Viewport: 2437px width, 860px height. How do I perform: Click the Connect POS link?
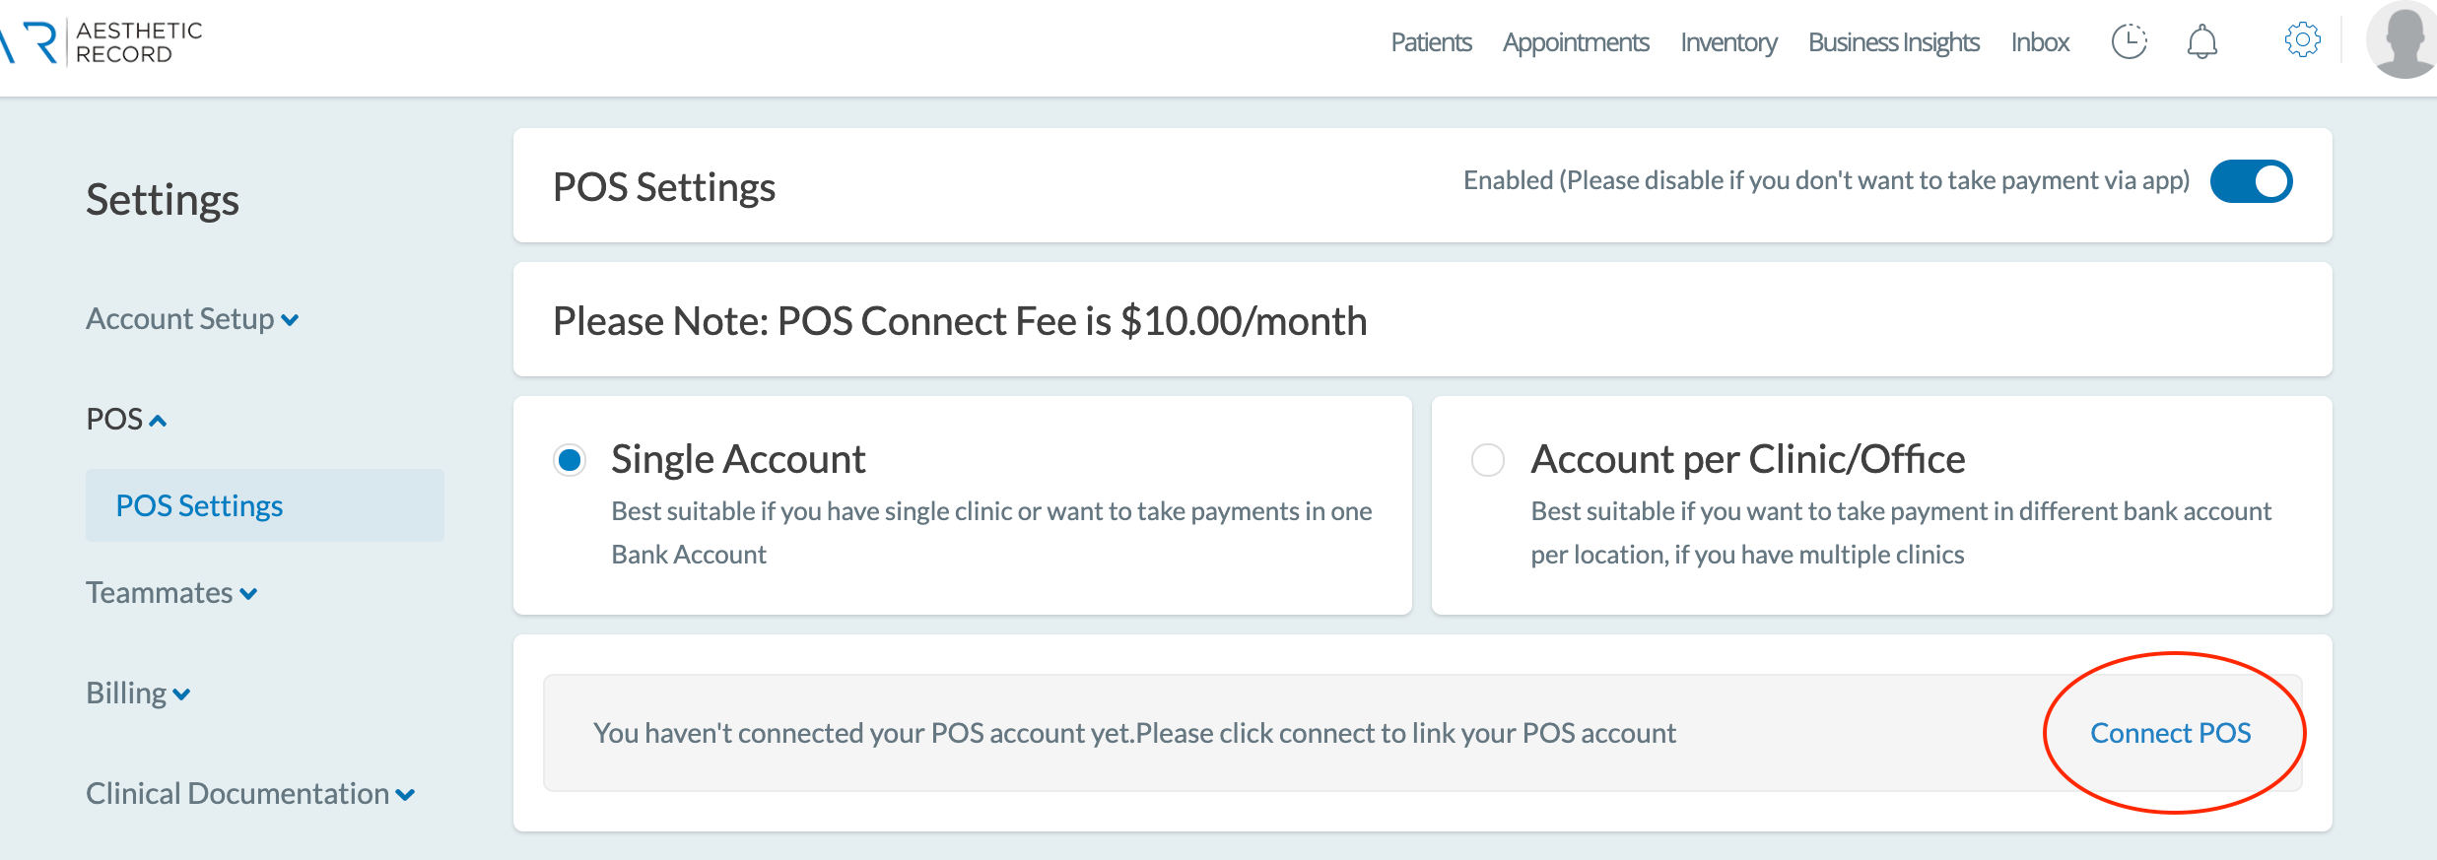click(x=2170, y=733)
